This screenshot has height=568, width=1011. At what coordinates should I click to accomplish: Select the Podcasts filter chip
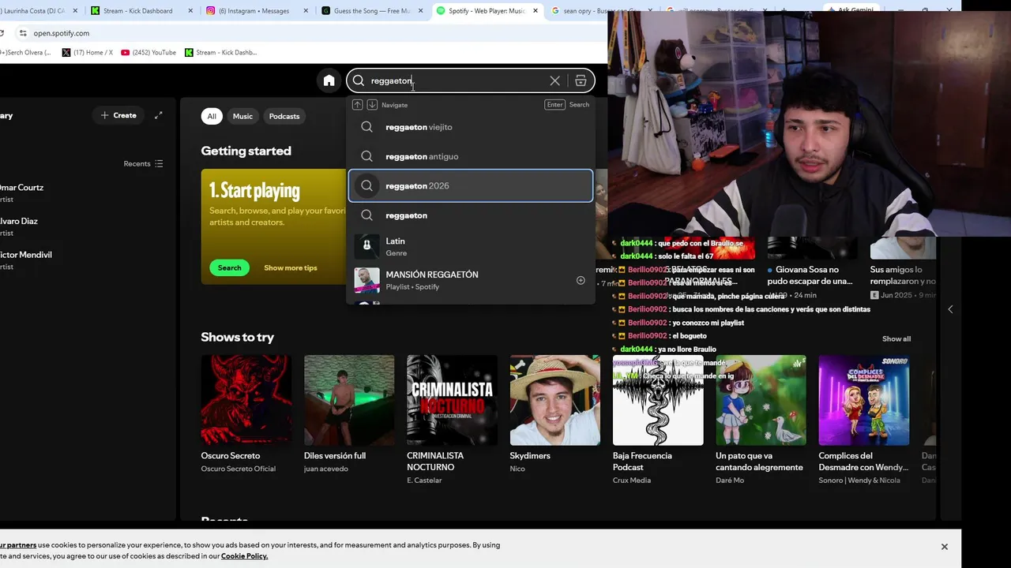pos(284,116)
